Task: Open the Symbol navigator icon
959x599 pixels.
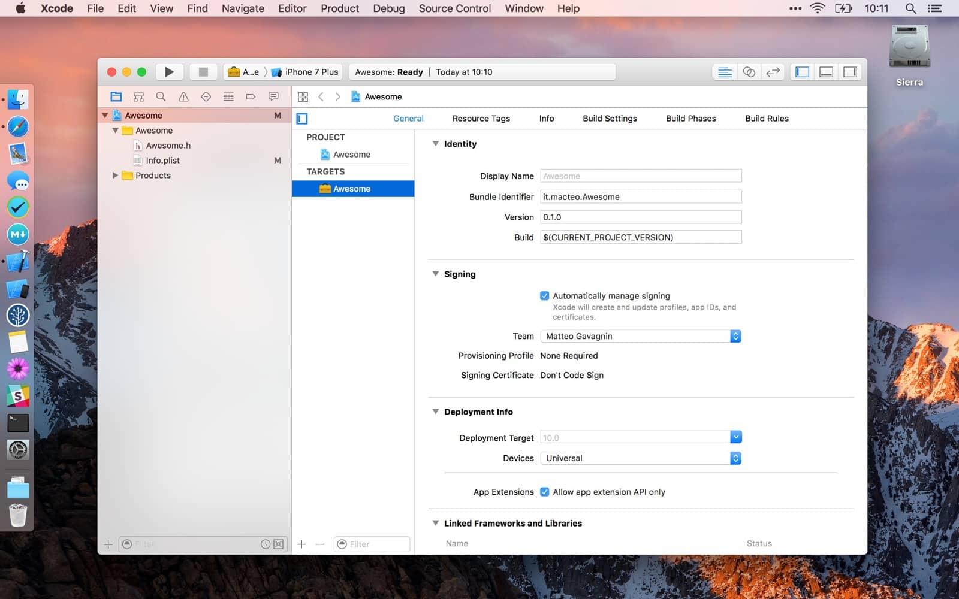Action: coord(138,96)
